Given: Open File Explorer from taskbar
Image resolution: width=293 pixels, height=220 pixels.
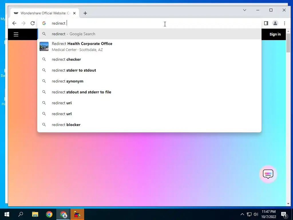Looking at the screenshot, I should [35, 214].
